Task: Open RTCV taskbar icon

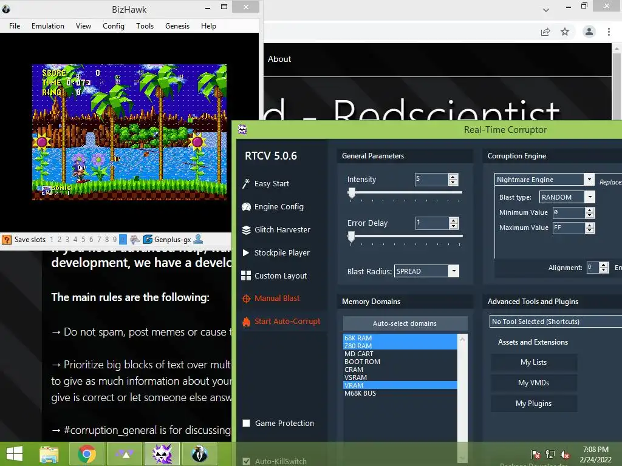Action: [162, 454]
